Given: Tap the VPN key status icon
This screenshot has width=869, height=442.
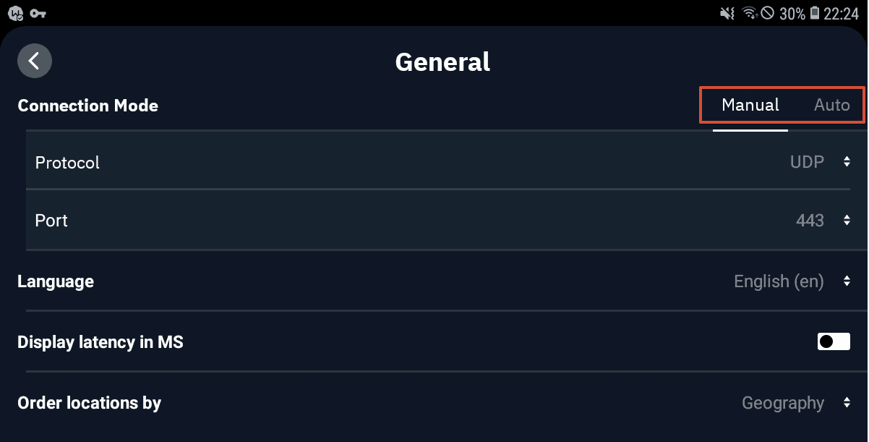Looking at the screenshot, I should (39, 13).
